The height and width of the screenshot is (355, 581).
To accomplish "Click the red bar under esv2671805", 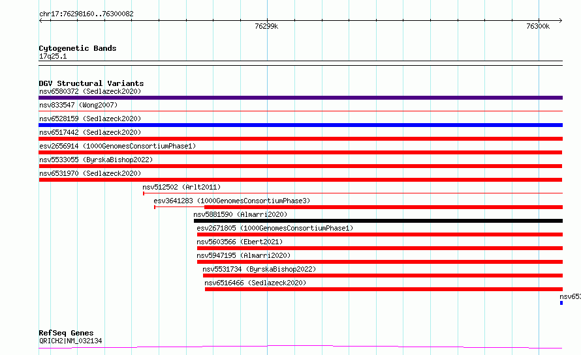I will click(380, 234).
